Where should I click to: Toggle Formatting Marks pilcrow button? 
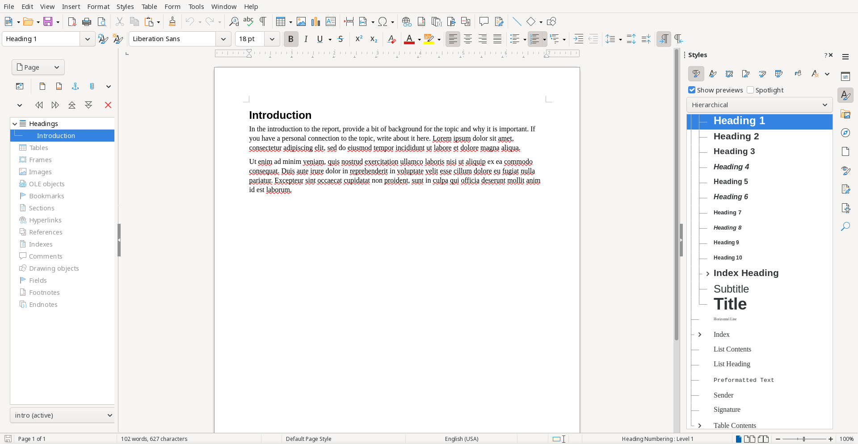coord(263,21)
